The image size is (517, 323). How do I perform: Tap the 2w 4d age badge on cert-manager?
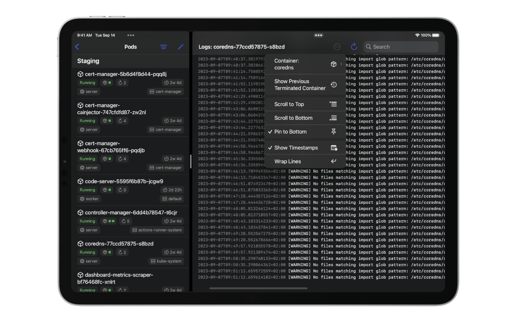(x=173, y=82)
